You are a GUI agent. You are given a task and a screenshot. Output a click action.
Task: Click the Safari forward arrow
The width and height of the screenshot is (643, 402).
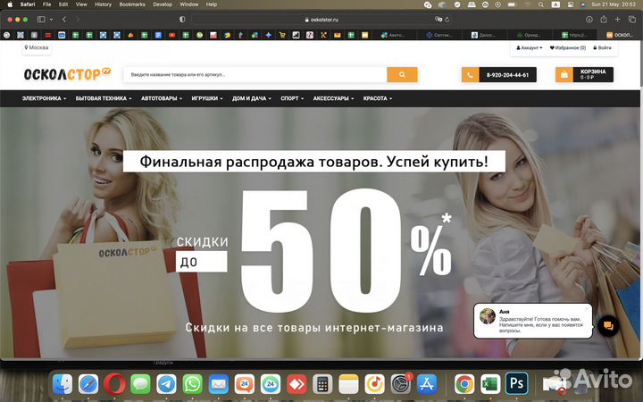[x=78, y=20]
